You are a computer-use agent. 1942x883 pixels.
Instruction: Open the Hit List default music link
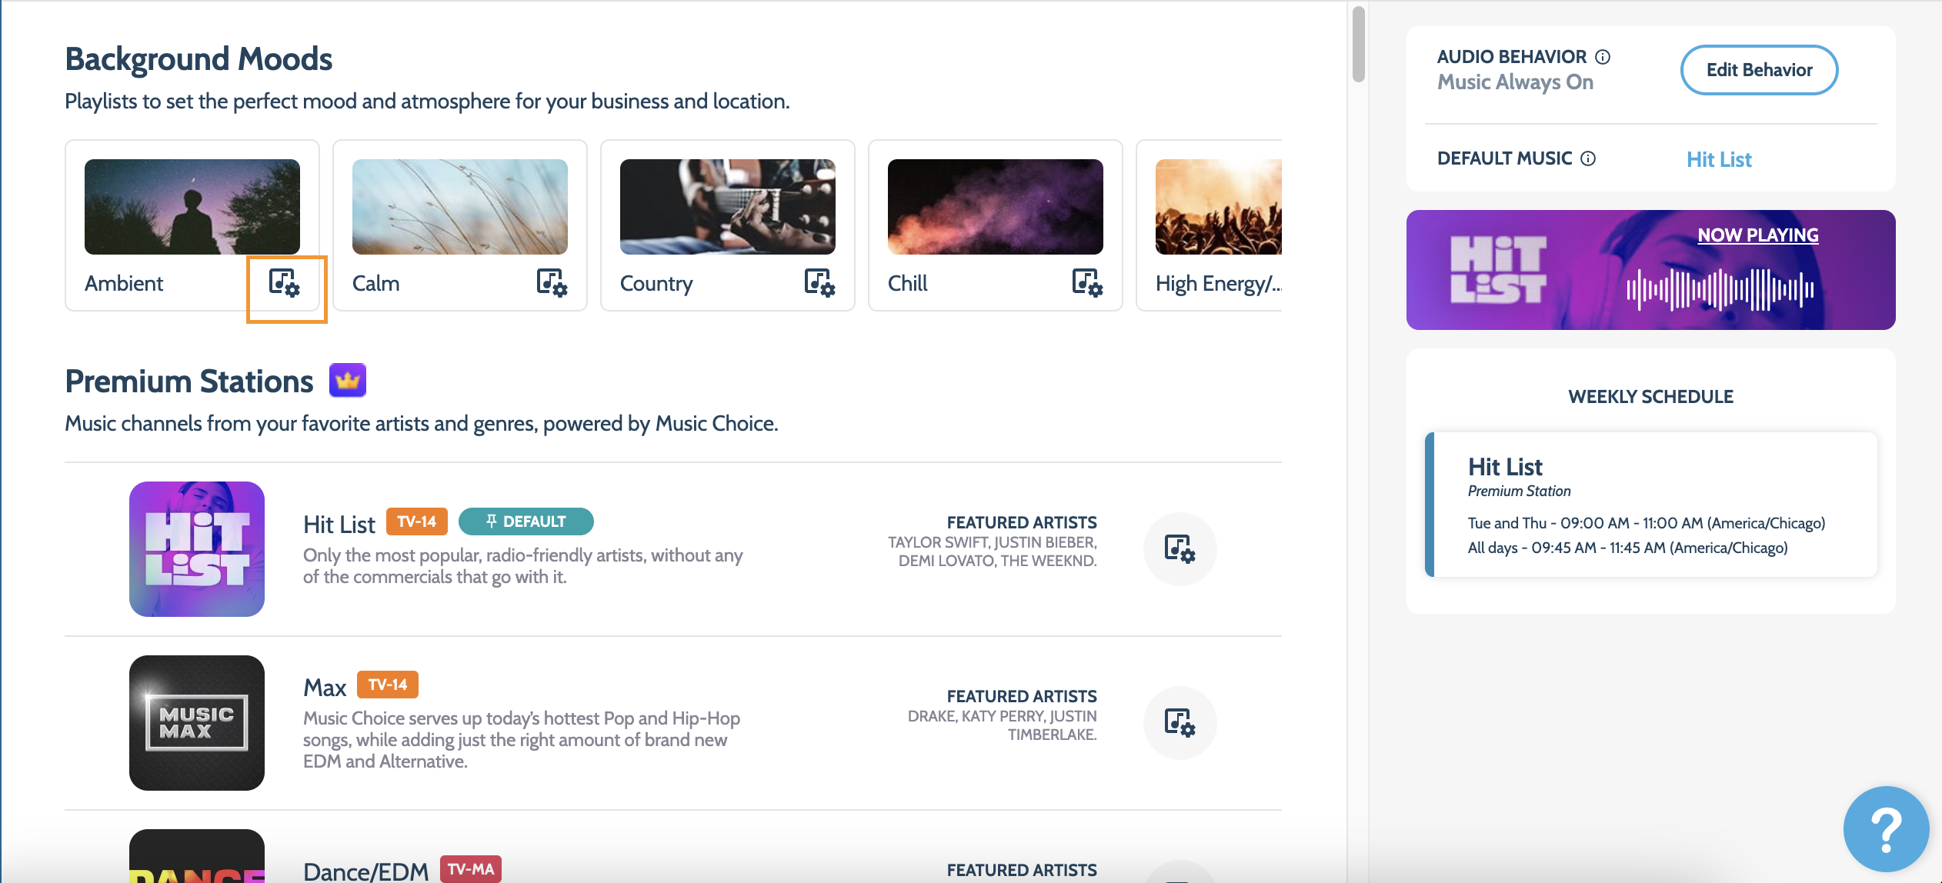[x=1719, y=159]
